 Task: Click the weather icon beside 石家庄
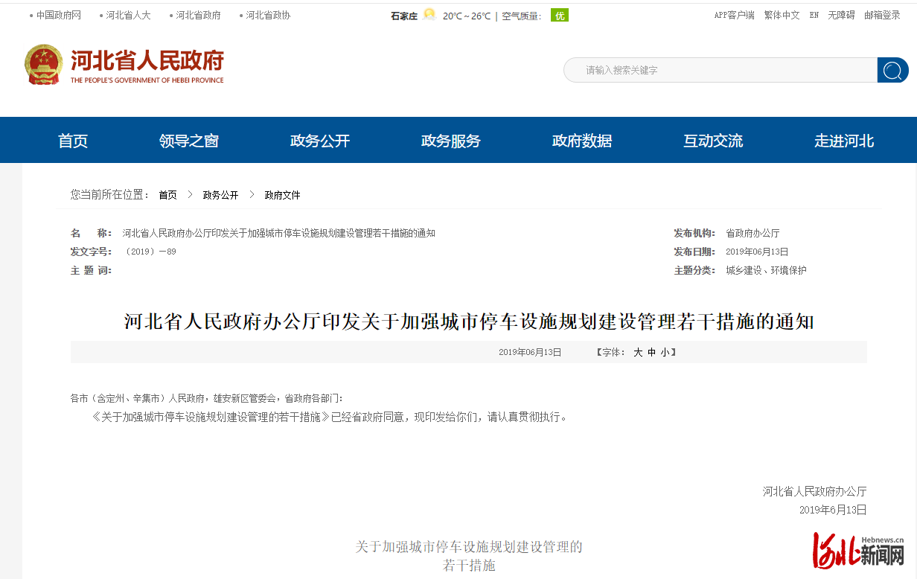click(429, 14)
